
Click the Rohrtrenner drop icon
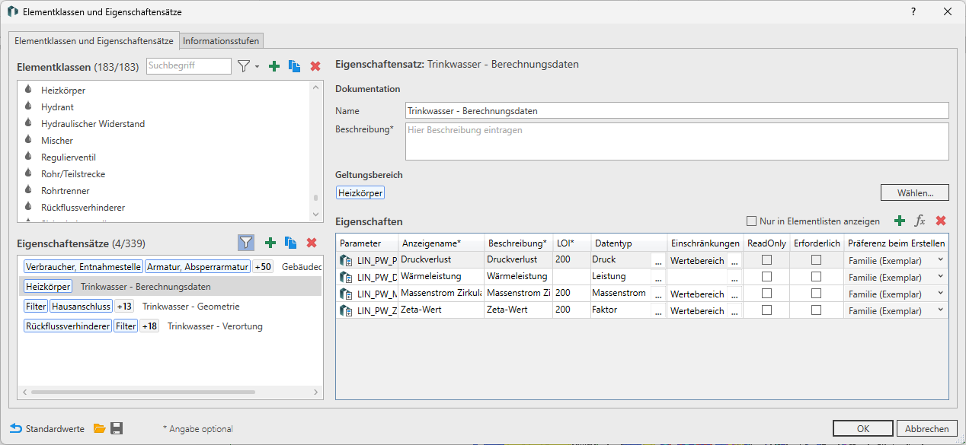pyautogui.click(x=29, y=190)
